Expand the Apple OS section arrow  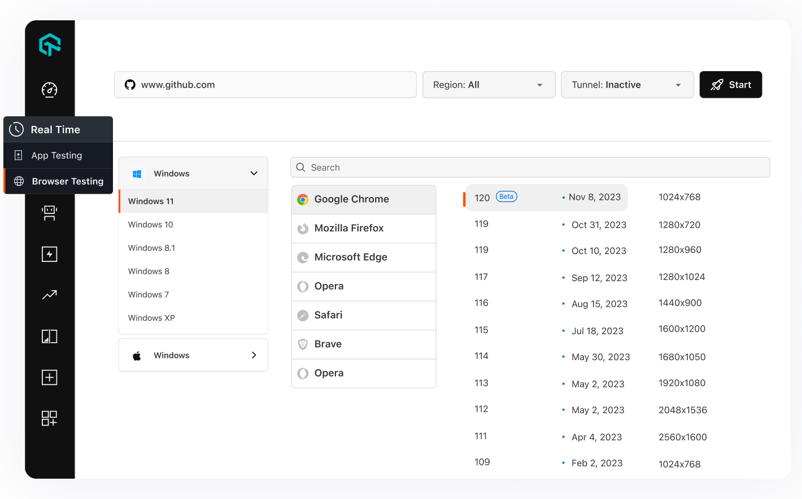(254, 355)
